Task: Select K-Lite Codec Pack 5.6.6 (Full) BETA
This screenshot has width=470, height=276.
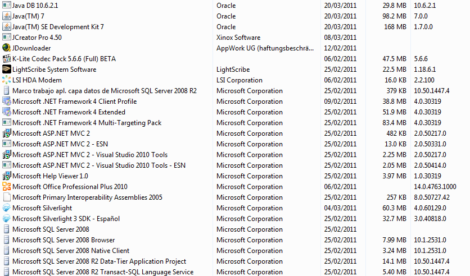Action: (x=64, y=59)
